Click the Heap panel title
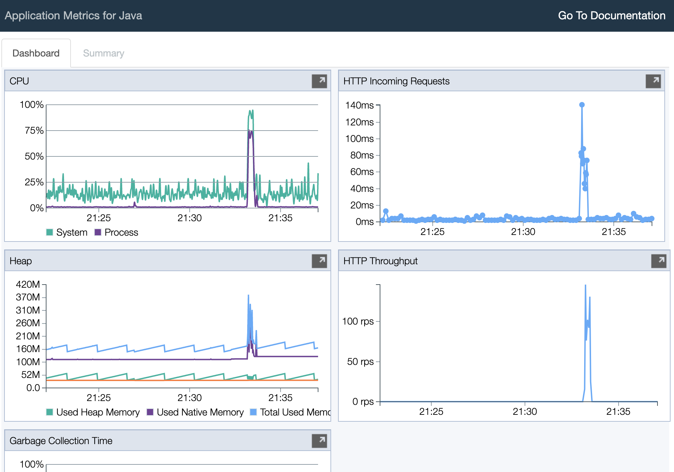Image resolution: width=674 pixels, height=472 pixels. tap(21, 261)
